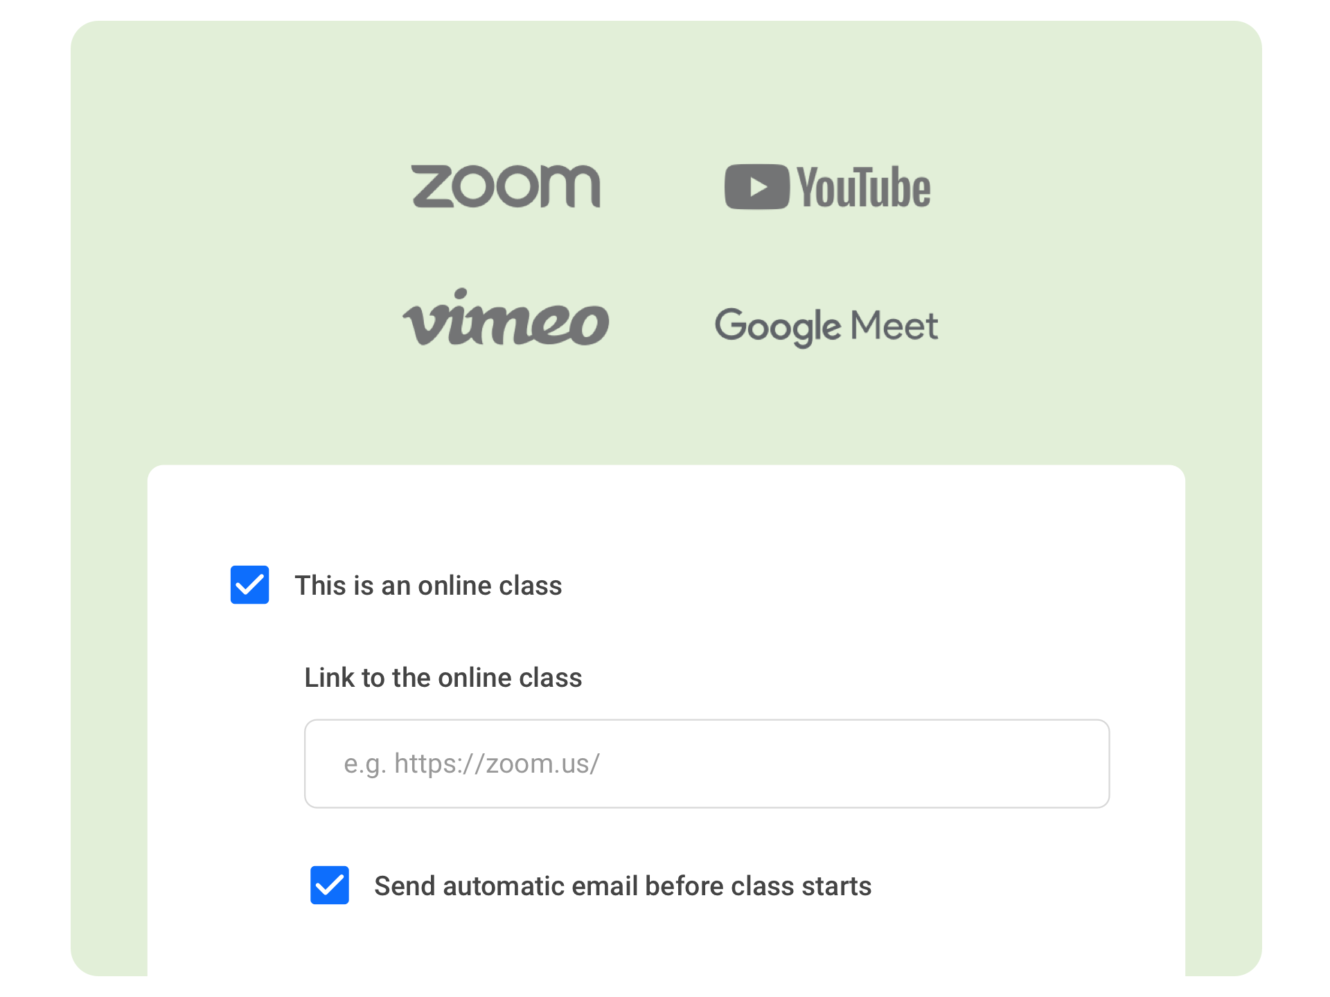Click the Zoom logo
The width and height of the screenshot is (1330, 997).
[x=506, y=186]
